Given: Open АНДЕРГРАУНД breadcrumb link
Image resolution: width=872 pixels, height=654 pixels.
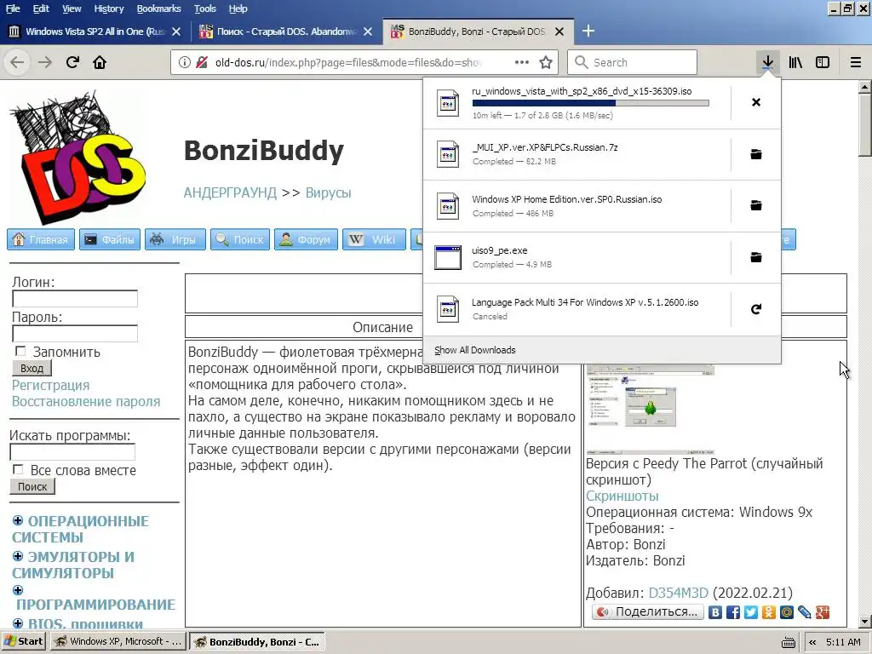Looking at the screenshot, I should [230, 193].
